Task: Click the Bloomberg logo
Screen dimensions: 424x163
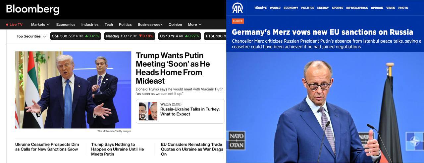Action: pyautogui.click(x=33, y=9)
